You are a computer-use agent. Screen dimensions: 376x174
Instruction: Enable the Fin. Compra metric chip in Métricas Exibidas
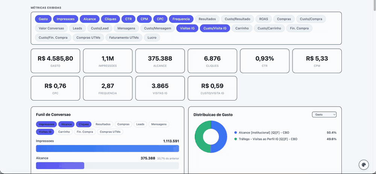point(299,28)
